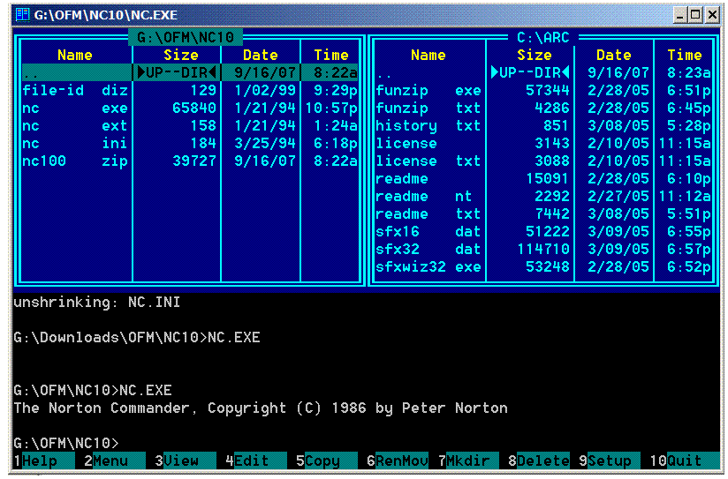
Task: Click the size value 65840 for nc exe
Action: (x=194, y=108)
